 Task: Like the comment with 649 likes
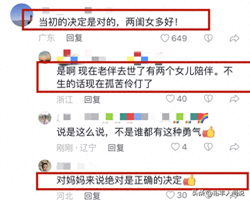point(165,38)
